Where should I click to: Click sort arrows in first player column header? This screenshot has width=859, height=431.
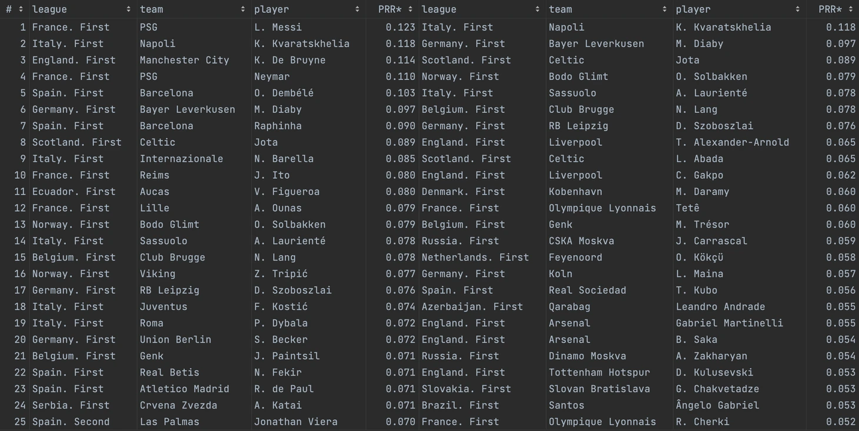click(357, 9)
